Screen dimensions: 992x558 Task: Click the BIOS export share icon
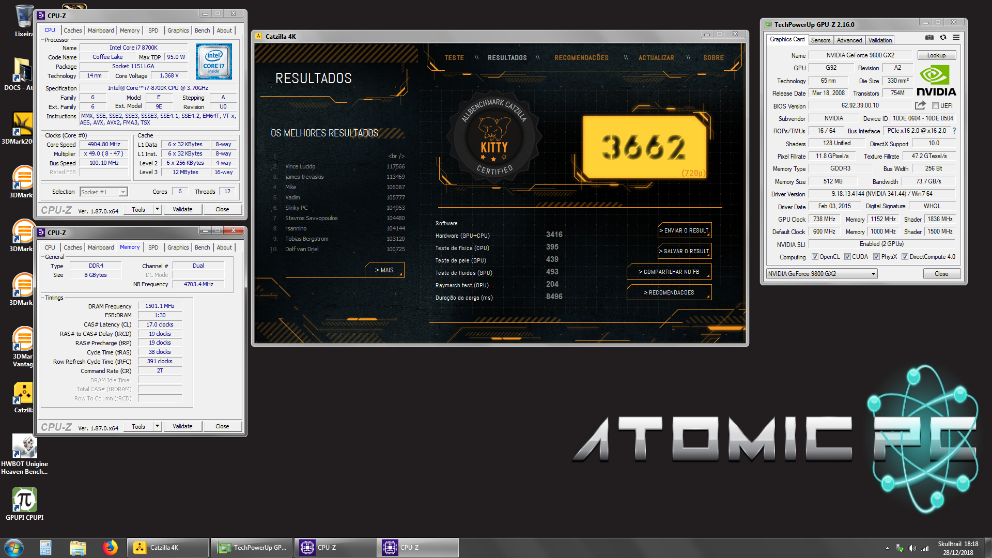point(920,105)
